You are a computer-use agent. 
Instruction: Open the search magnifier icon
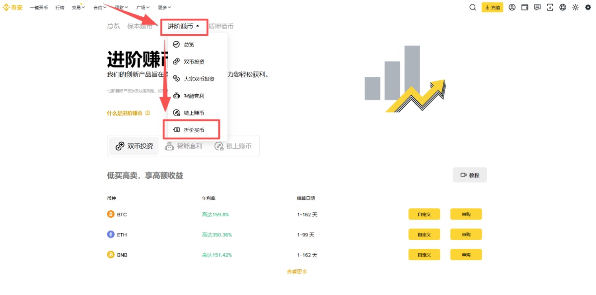[x=472, y=7]
